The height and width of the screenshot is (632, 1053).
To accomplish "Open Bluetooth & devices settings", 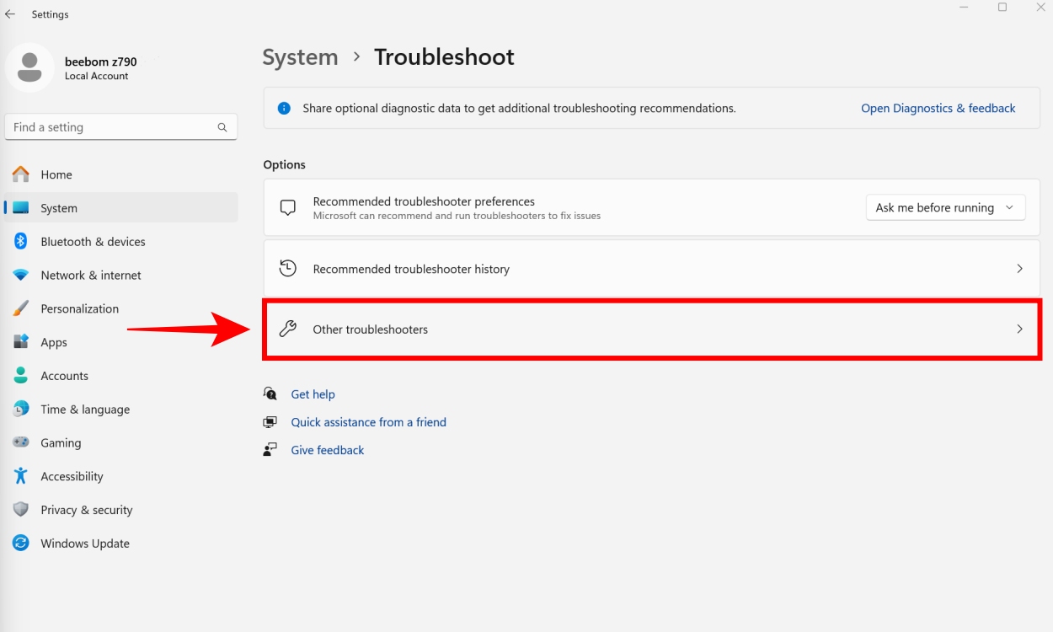I will [x=93, y=241].
